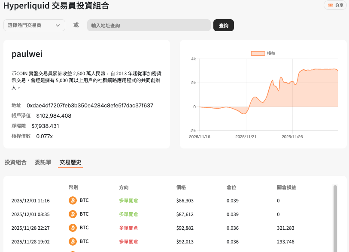Toggle the 損益 chart legend series
The width and height of the screenshot is (349, 252).
coord(263,53)
